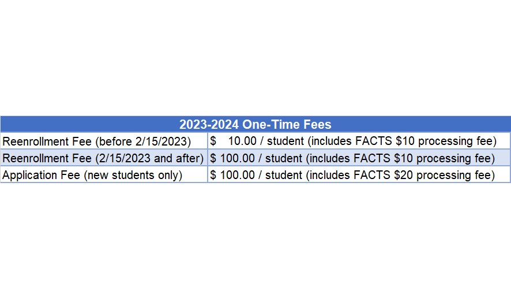Click the second-row $ 100.00 / student cell
The width and height of the screenshot is (511, 298).
click(359, 158)
